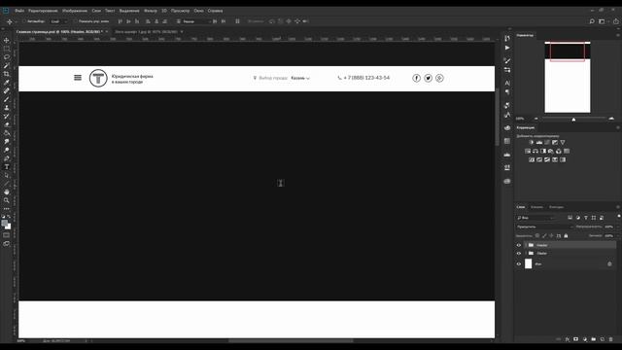Add an Invert adjustment layer
This screenshot has width=622, height=350.
pos(532,159)
